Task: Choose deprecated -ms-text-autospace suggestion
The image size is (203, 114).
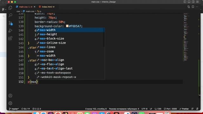Action: click(70, 73)
